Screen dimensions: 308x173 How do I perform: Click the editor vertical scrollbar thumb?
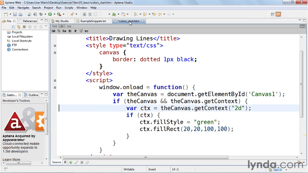click(301, 84)
